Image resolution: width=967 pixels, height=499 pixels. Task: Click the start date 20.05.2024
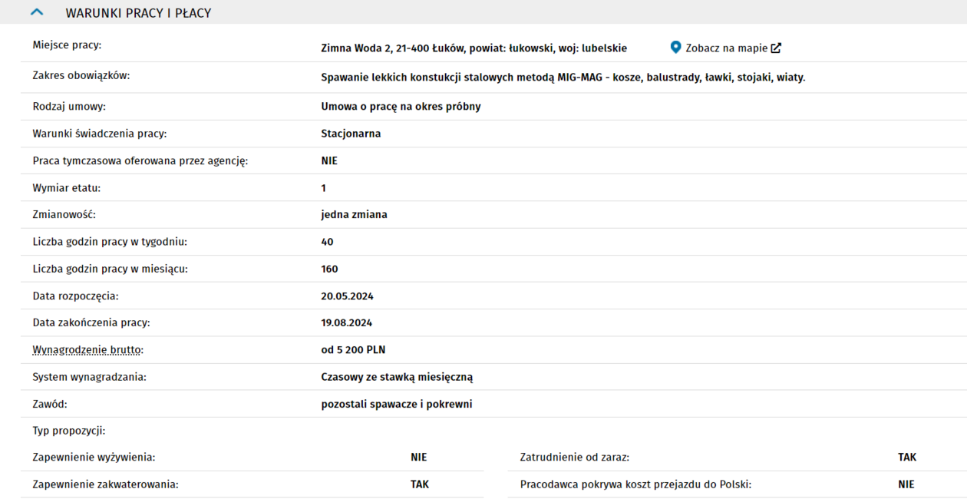[347, 296]
